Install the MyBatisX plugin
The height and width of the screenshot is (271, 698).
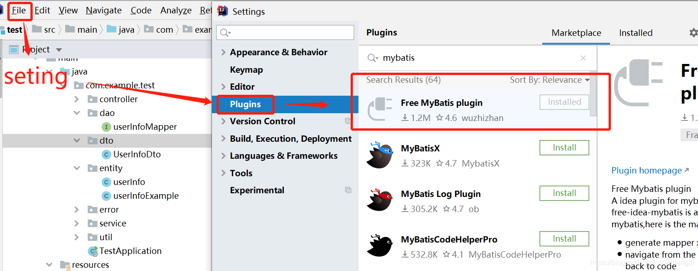point(564,148)
